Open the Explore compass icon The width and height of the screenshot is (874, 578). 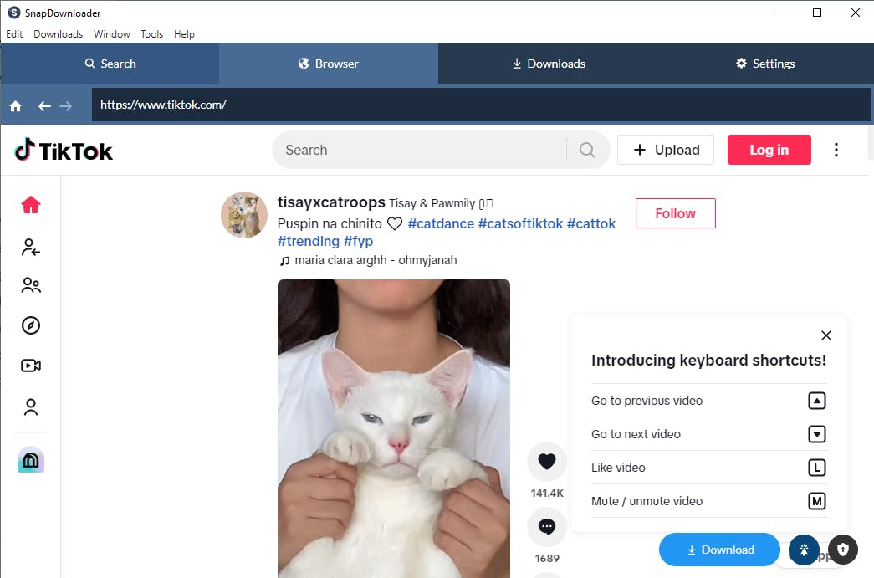coord(31,325)
